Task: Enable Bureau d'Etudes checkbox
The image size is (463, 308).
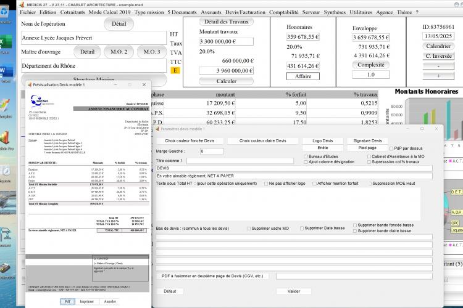Action: pyautogui.click(x=306, y=156)
